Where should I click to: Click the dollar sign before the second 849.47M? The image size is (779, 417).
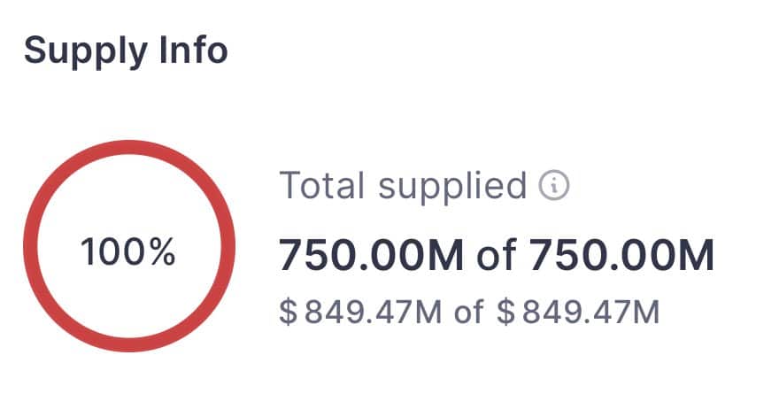(506, 313)
